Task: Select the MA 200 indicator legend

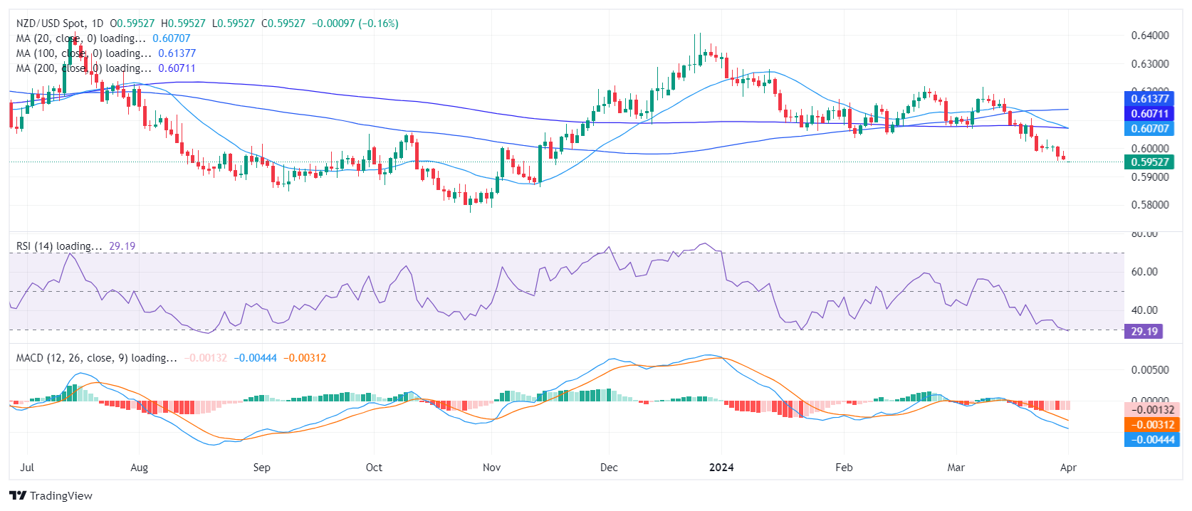Action: (83, 68)
